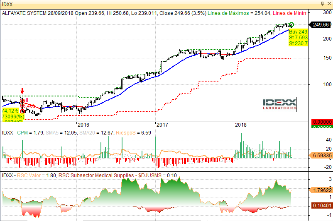Image resolution: width=333 pixels, height=221 pixels.
Task: Click the IDXX window title
Action: click(7, 4)
